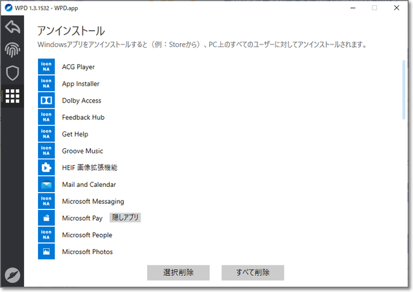Select the HEIF image extension icon
The width and height of the screenshot is (413, 292).
46,168
